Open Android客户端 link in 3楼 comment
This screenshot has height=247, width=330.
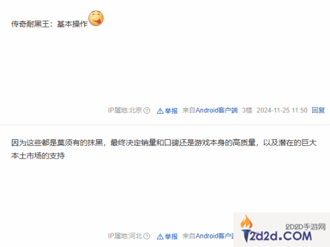point(217,110)
